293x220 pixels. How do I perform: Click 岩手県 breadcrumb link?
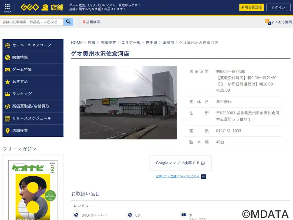coord(151,43)
